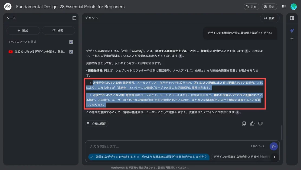
Task: Open the user account avatar
Action: (294, 7)
